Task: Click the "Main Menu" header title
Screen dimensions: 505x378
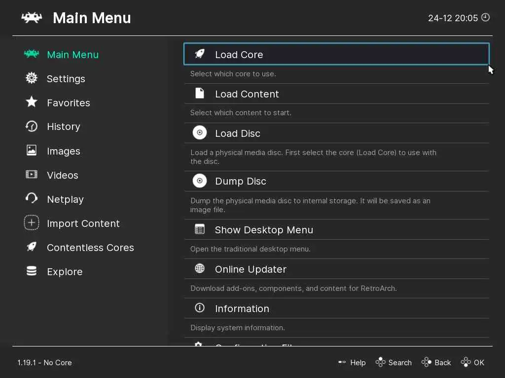Action: click(92, 18)
